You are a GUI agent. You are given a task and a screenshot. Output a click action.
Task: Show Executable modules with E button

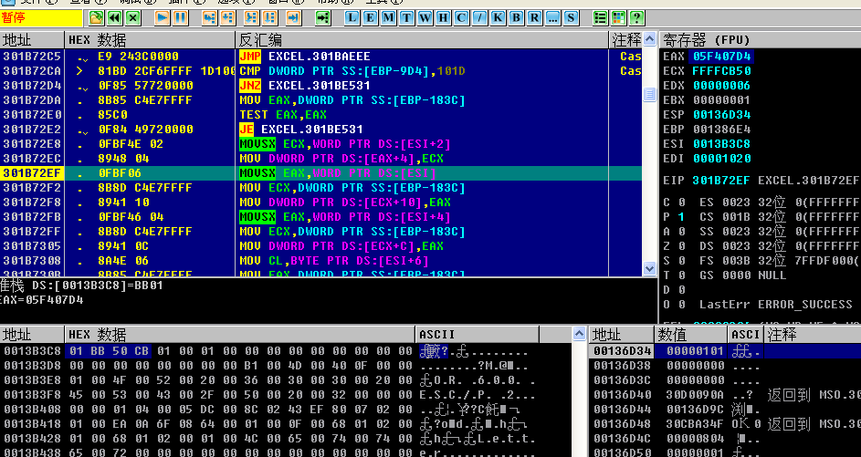370,17
